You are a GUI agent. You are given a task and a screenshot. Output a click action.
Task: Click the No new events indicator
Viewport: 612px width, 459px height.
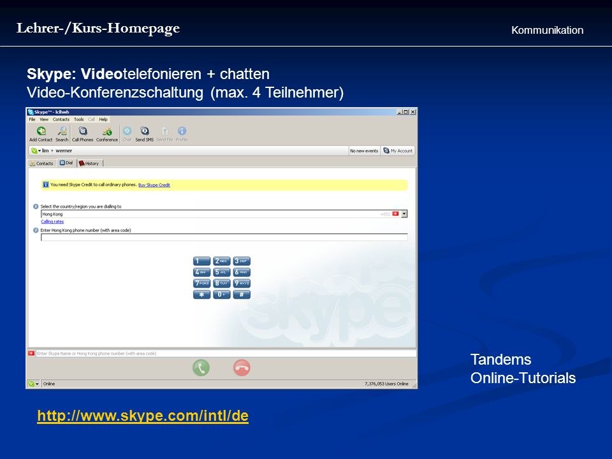coord(364,150)
